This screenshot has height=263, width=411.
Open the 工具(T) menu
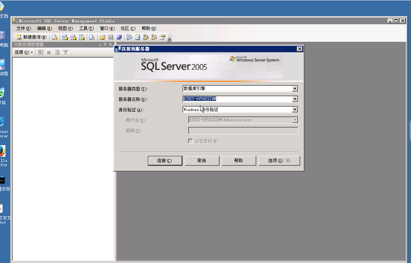pyautogui.click(x=86, y=28)
